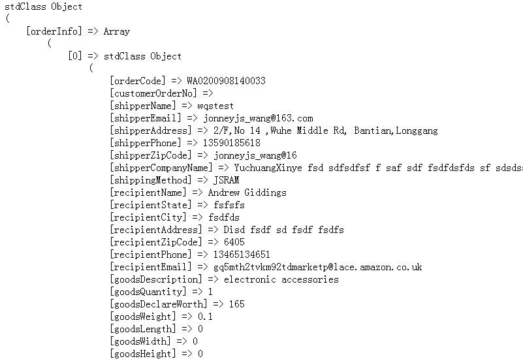Click goods description "electronic accessories"
523x359 pixels.
tap(281, 279)
